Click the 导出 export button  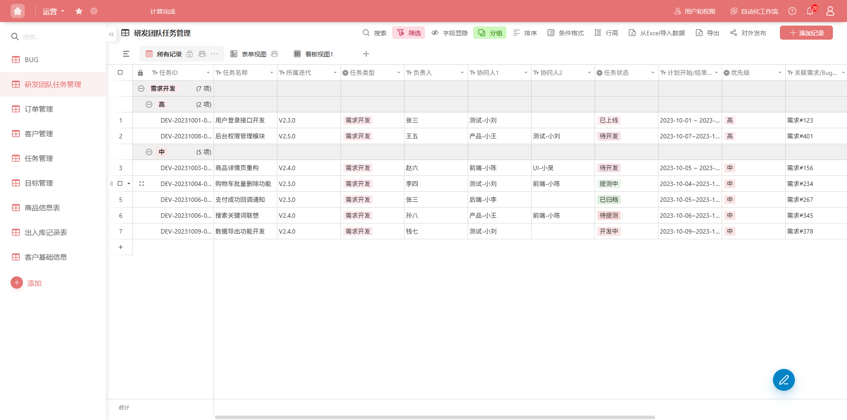(707, 33)
